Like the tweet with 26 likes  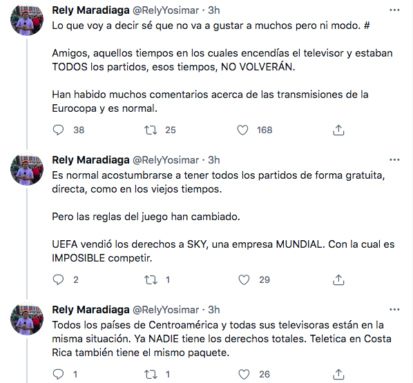(x=244, y=374)
